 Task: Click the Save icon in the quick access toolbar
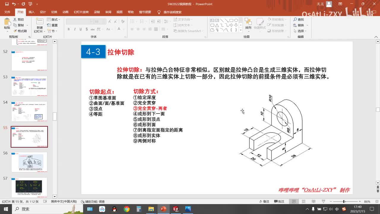coord(7,4)
